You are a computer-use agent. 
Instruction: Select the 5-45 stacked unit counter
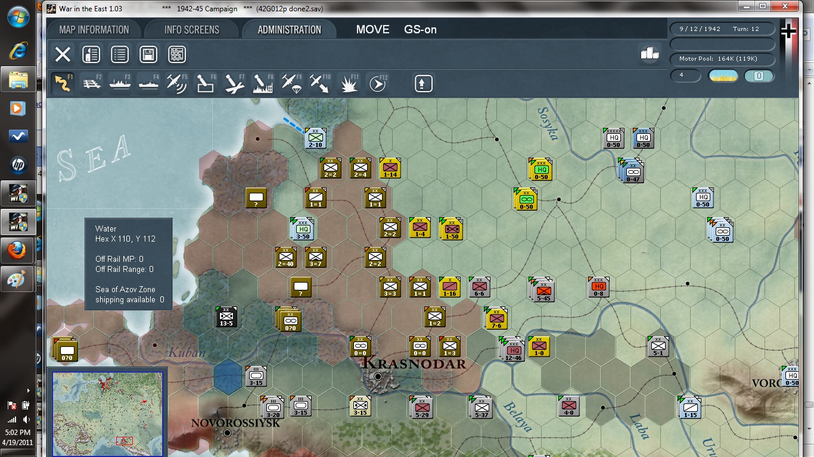click(542, 289)
